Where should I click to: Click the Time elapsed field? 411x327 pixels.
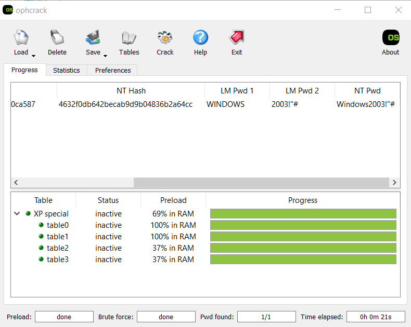point(376,317)
